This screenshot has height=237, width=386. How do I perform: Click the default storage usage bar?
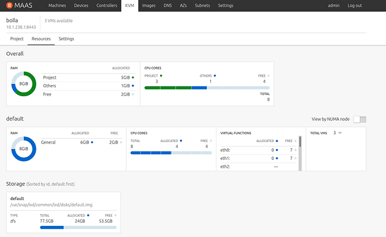[78, 227]
